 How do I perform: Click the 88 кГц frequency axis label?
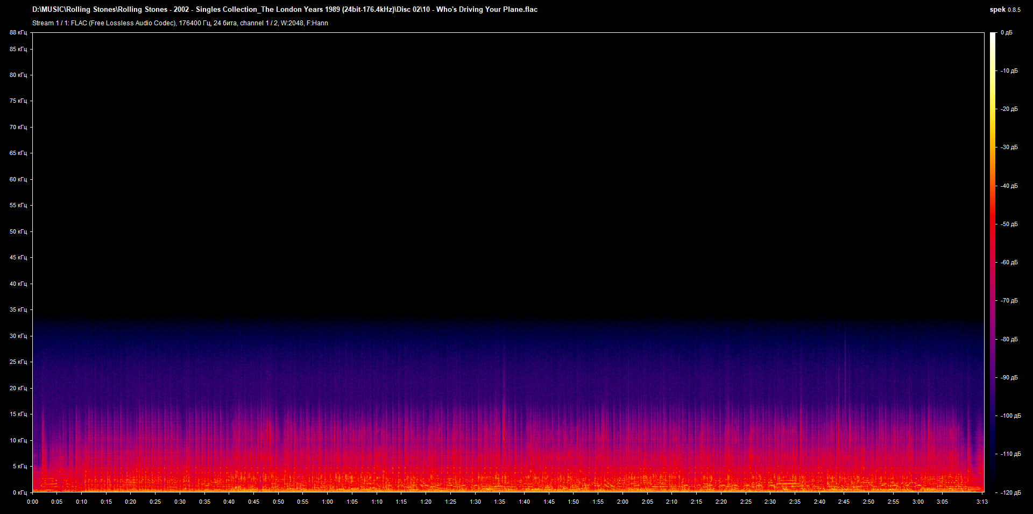coord(18,33)
